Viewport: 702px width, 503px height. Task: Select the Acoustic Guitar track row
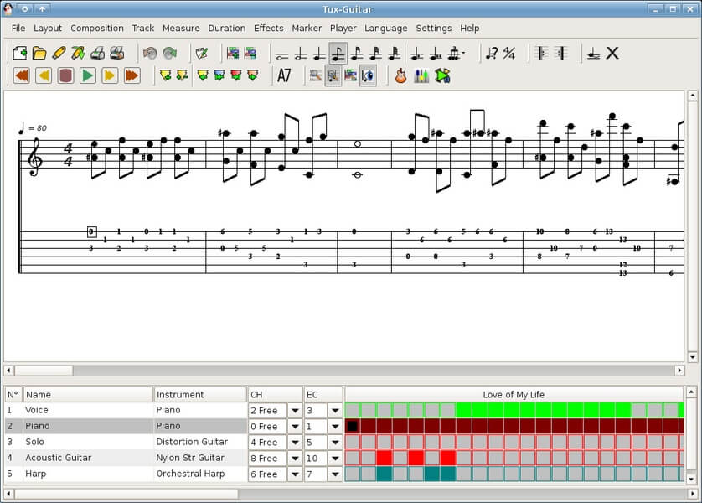pyautogui.click(x=57, y=458)
